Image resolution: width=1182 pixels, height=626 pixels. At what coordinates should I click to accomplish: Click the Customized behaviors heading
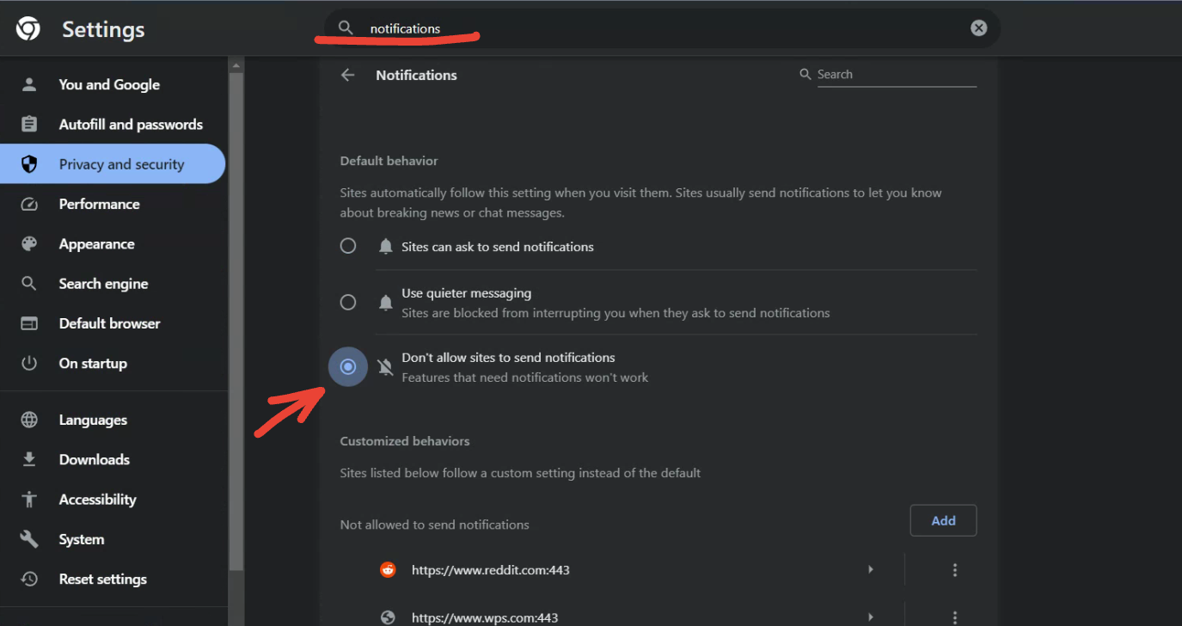pyautogui.click(x=404, y=441)
